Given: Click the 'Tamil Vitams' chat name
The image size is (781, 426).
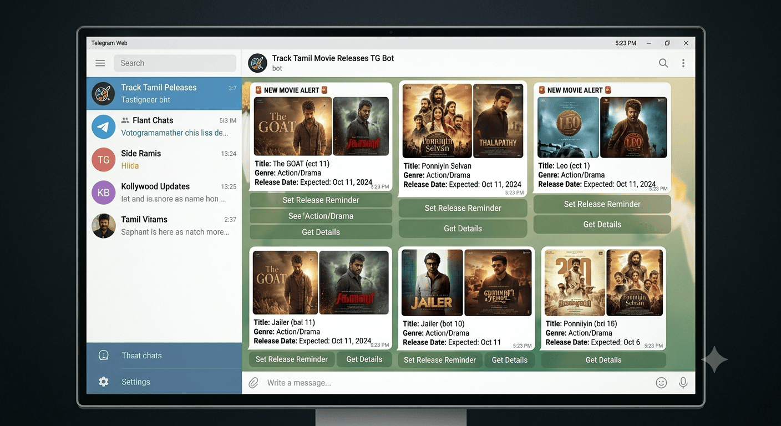Looking at the screenshot, I should (x=144, y=220).
